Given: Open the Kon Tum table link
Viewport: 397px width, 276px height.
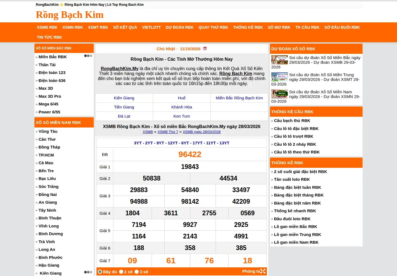Looking at the screenshot, I should tap(182, 116).
